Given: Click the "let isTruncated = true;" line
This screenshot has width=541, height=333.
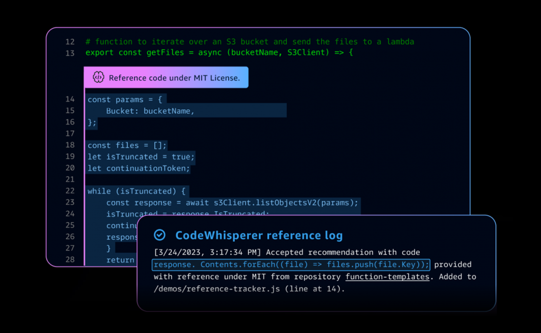Looking at the screenshot, I should click(x=141, y=157).
